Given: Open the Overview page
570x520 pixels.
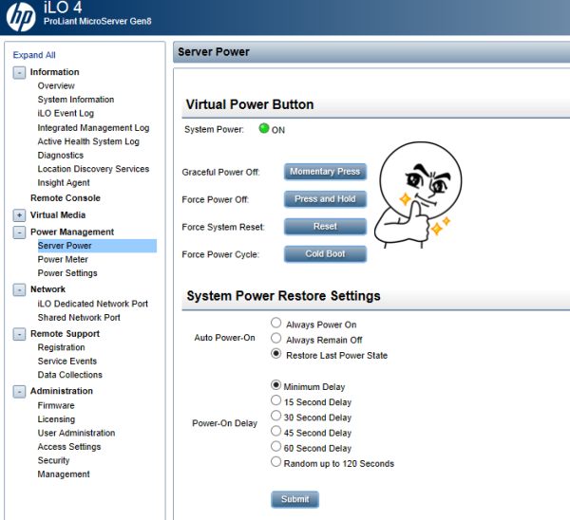Looking at the screenshot, I should click(x=56, y=85).
